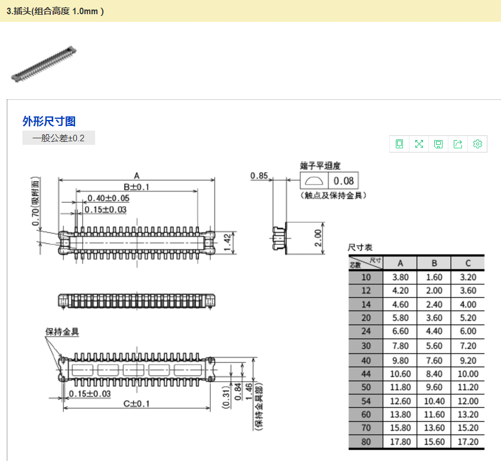Open the settings gear icon
The width and height of the screenshot is (501, 461).
point(477,144)
